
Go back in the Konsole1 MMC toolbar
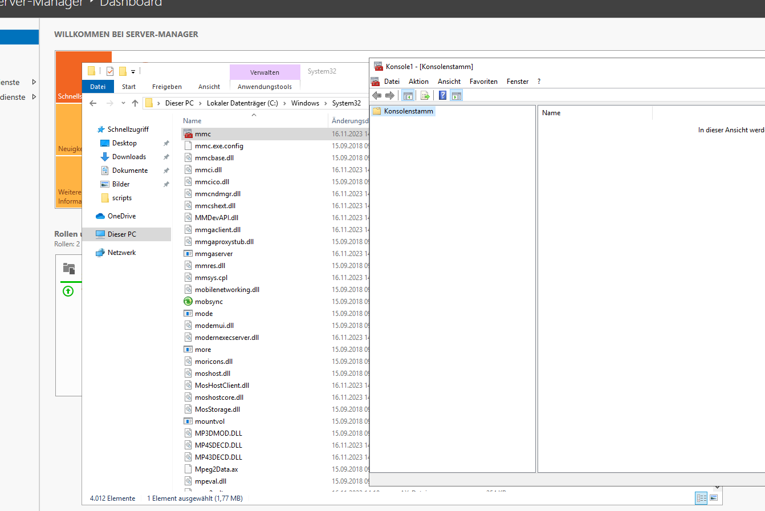377,95
